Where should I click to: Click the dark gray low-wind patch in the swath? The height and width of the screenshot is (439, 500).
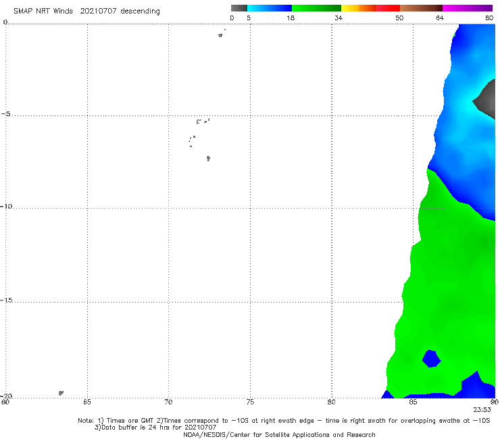[x=486, y=99]
